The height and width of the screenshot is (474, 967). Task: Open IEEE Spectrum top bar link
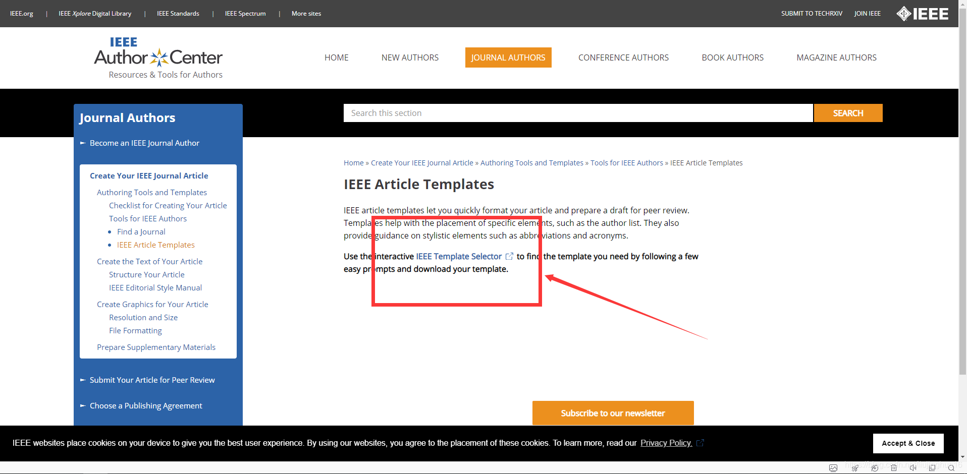[x=245, y=14]
